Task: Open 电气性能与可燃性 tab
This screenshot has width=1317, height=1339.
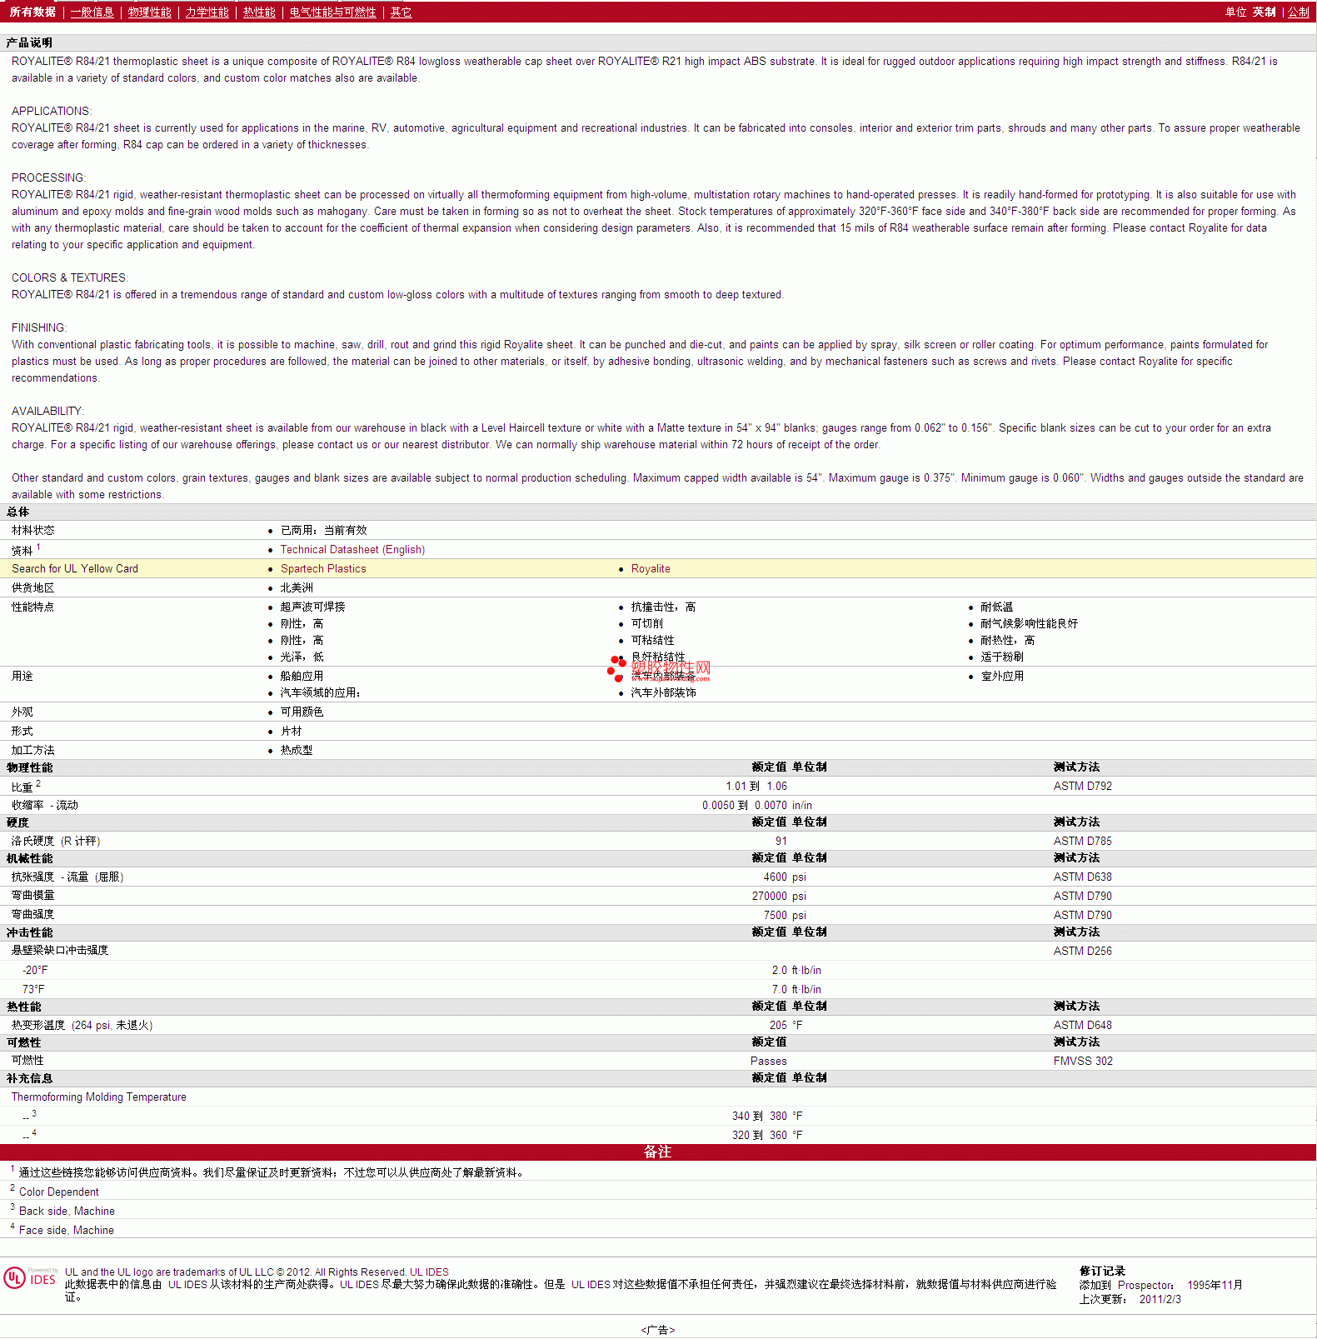Action: [332, 12]
